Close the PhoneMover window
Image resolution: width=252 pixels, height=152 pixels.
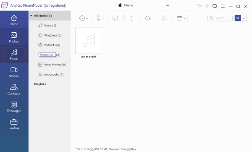click(x=246, y=6)
